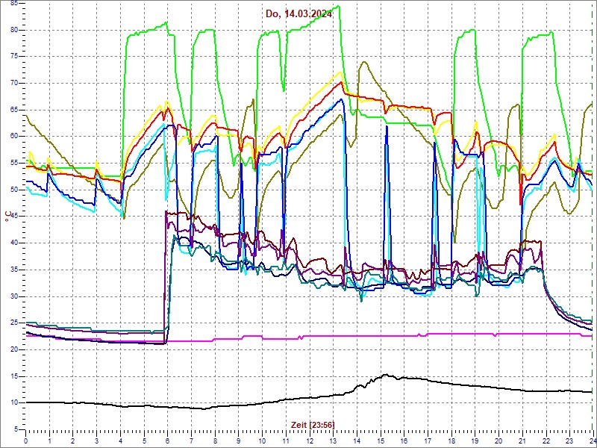
Task: Click the 20 y-axis value
Action: click(x=14, y=349)
